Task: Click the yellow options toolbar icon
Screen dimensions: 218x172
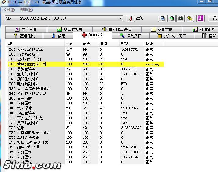Action: pyautogui.click(x=190, y=18)
